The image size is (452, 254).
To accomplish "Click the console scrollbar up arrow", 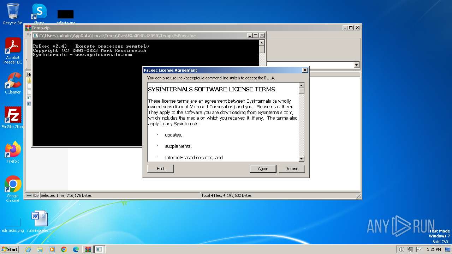I will (x=262, y=42).
